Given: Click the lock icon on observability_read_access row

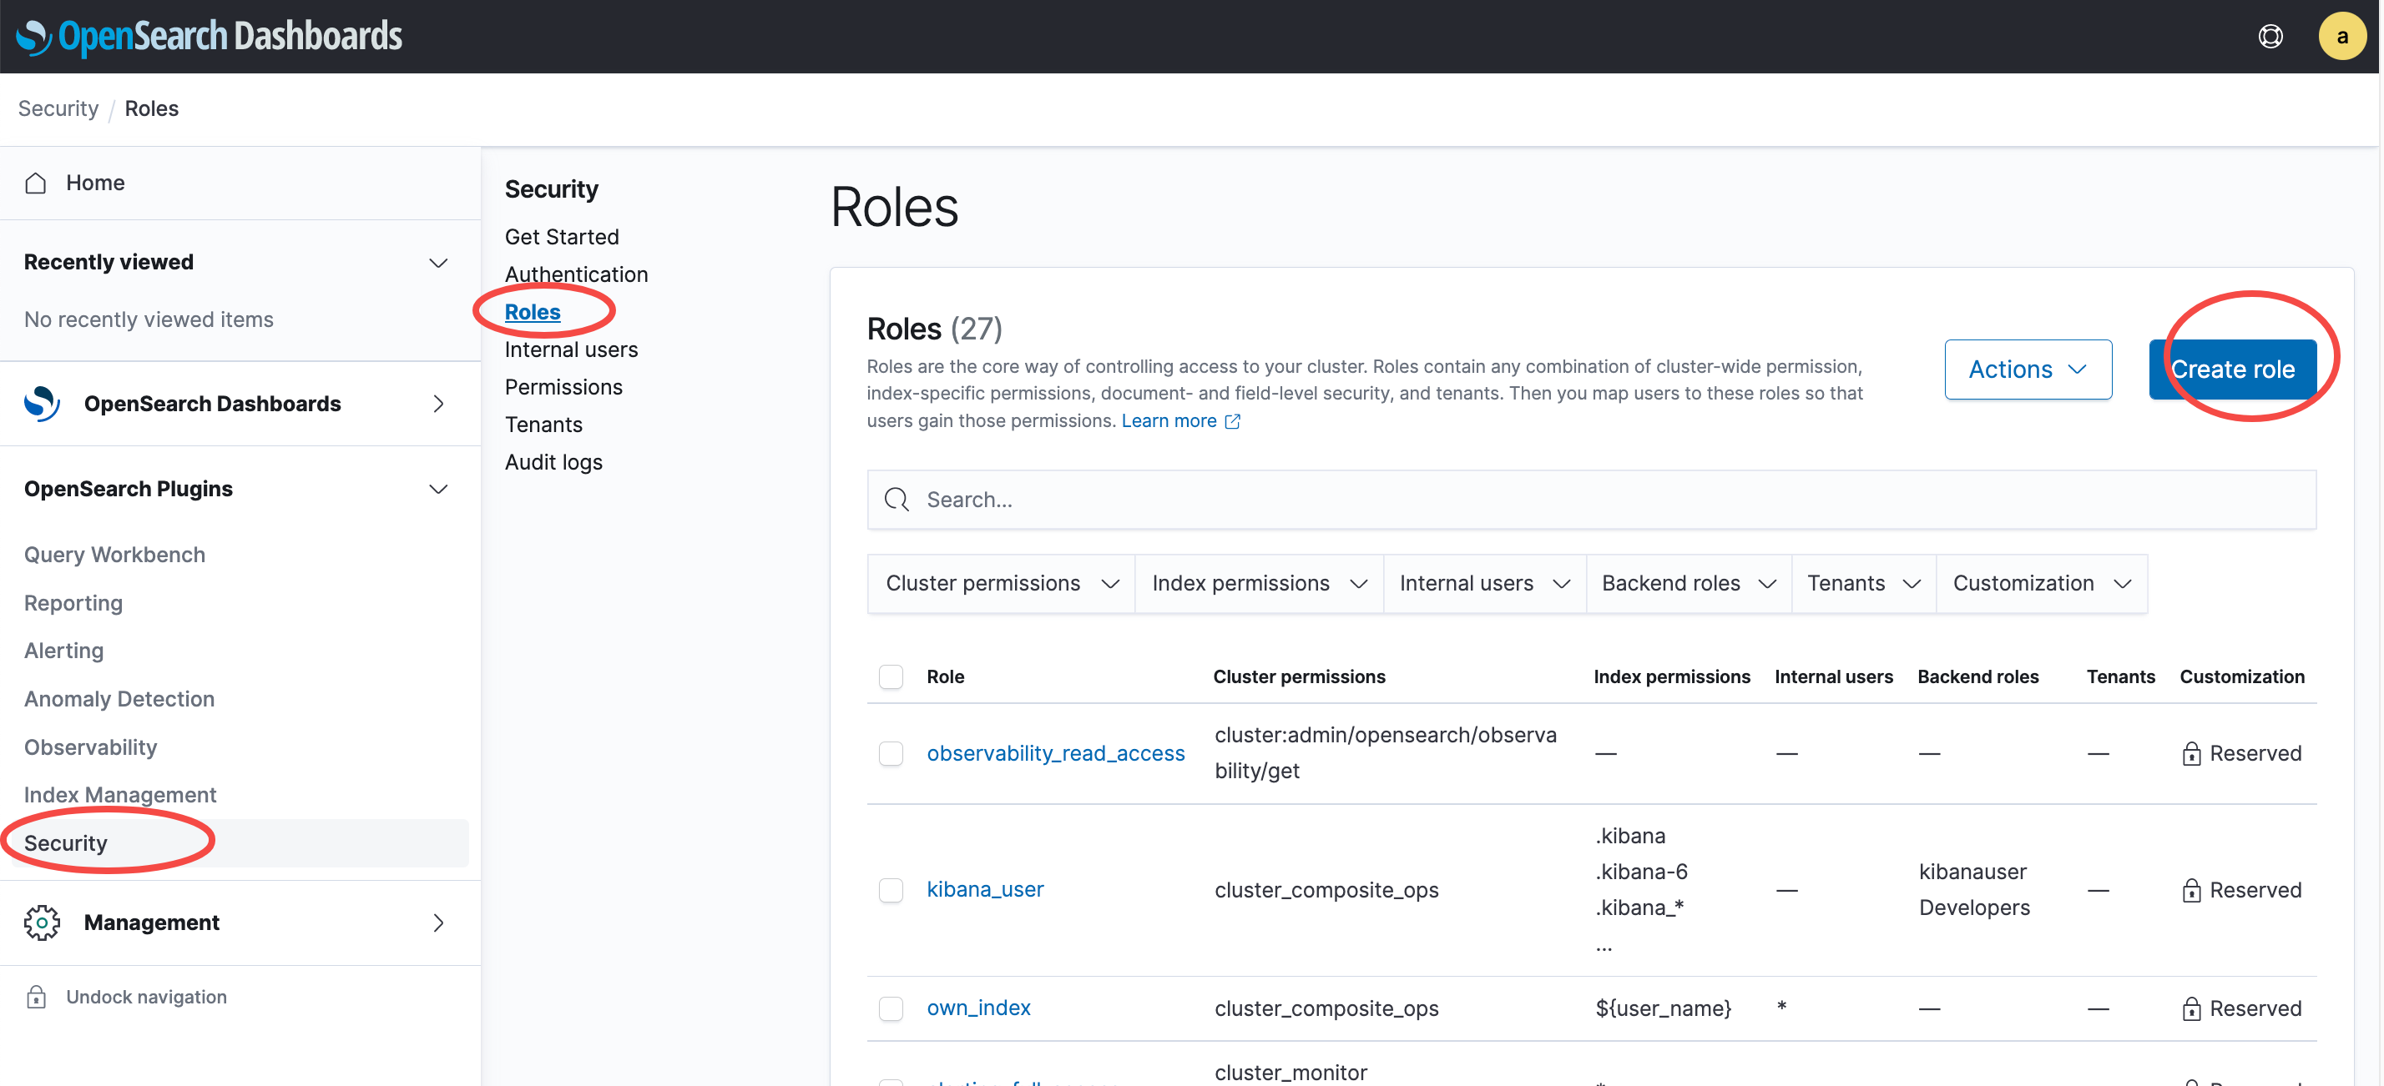Looking at the screenshot, I should (x=2190, y=753).
